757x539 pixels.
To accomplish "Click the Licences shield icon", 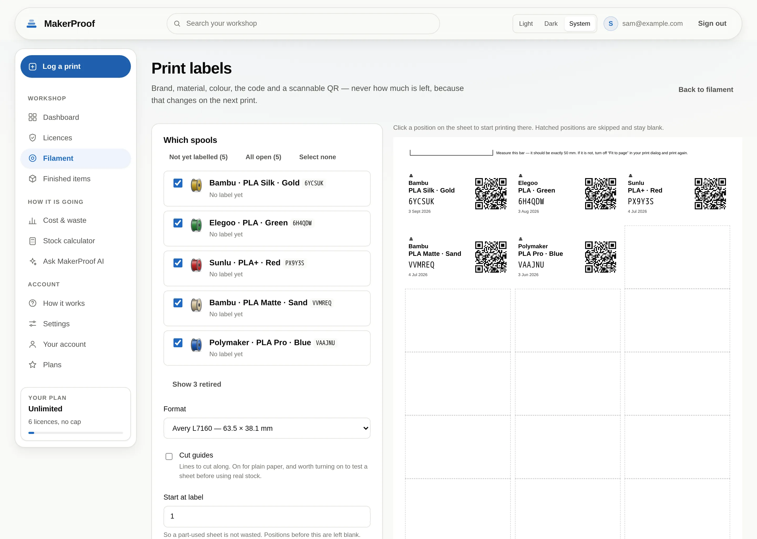I will coord(33,138).
